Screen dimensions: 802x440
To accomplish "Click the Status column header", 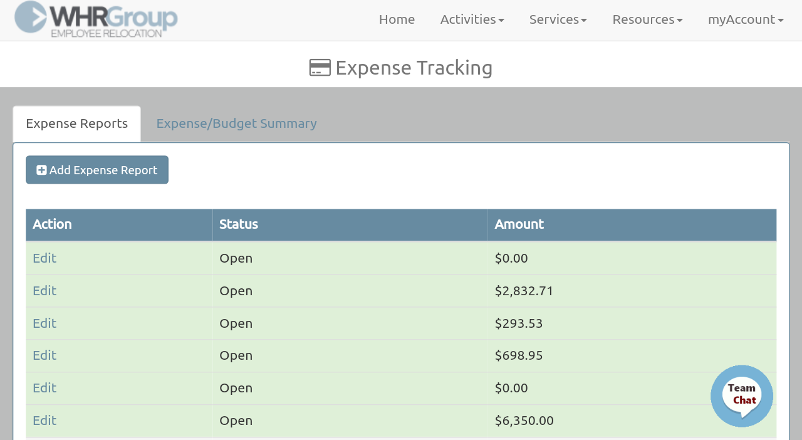I will click(x=239, y=224).
